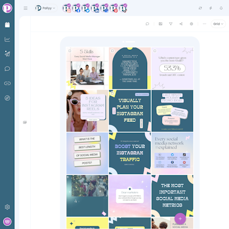Tick checkbox on Social Media Manager post
This screenshot has width=229, height=229.
click(112, 51)
